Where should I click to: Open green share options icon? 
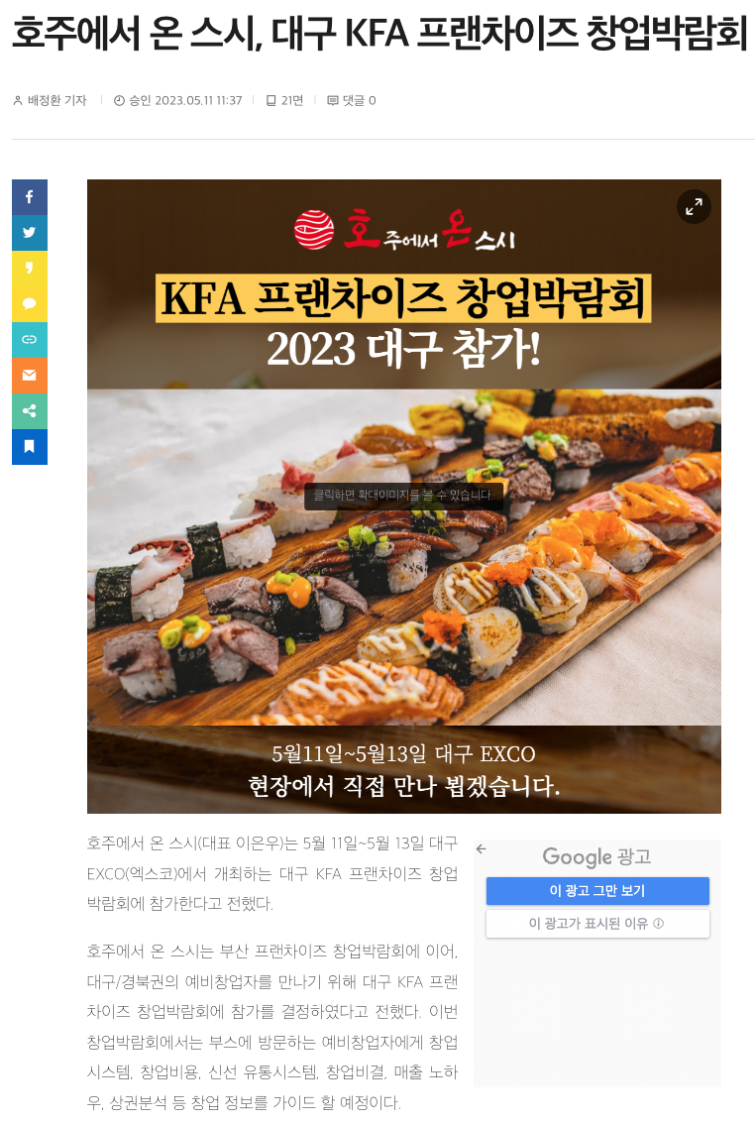30,410
